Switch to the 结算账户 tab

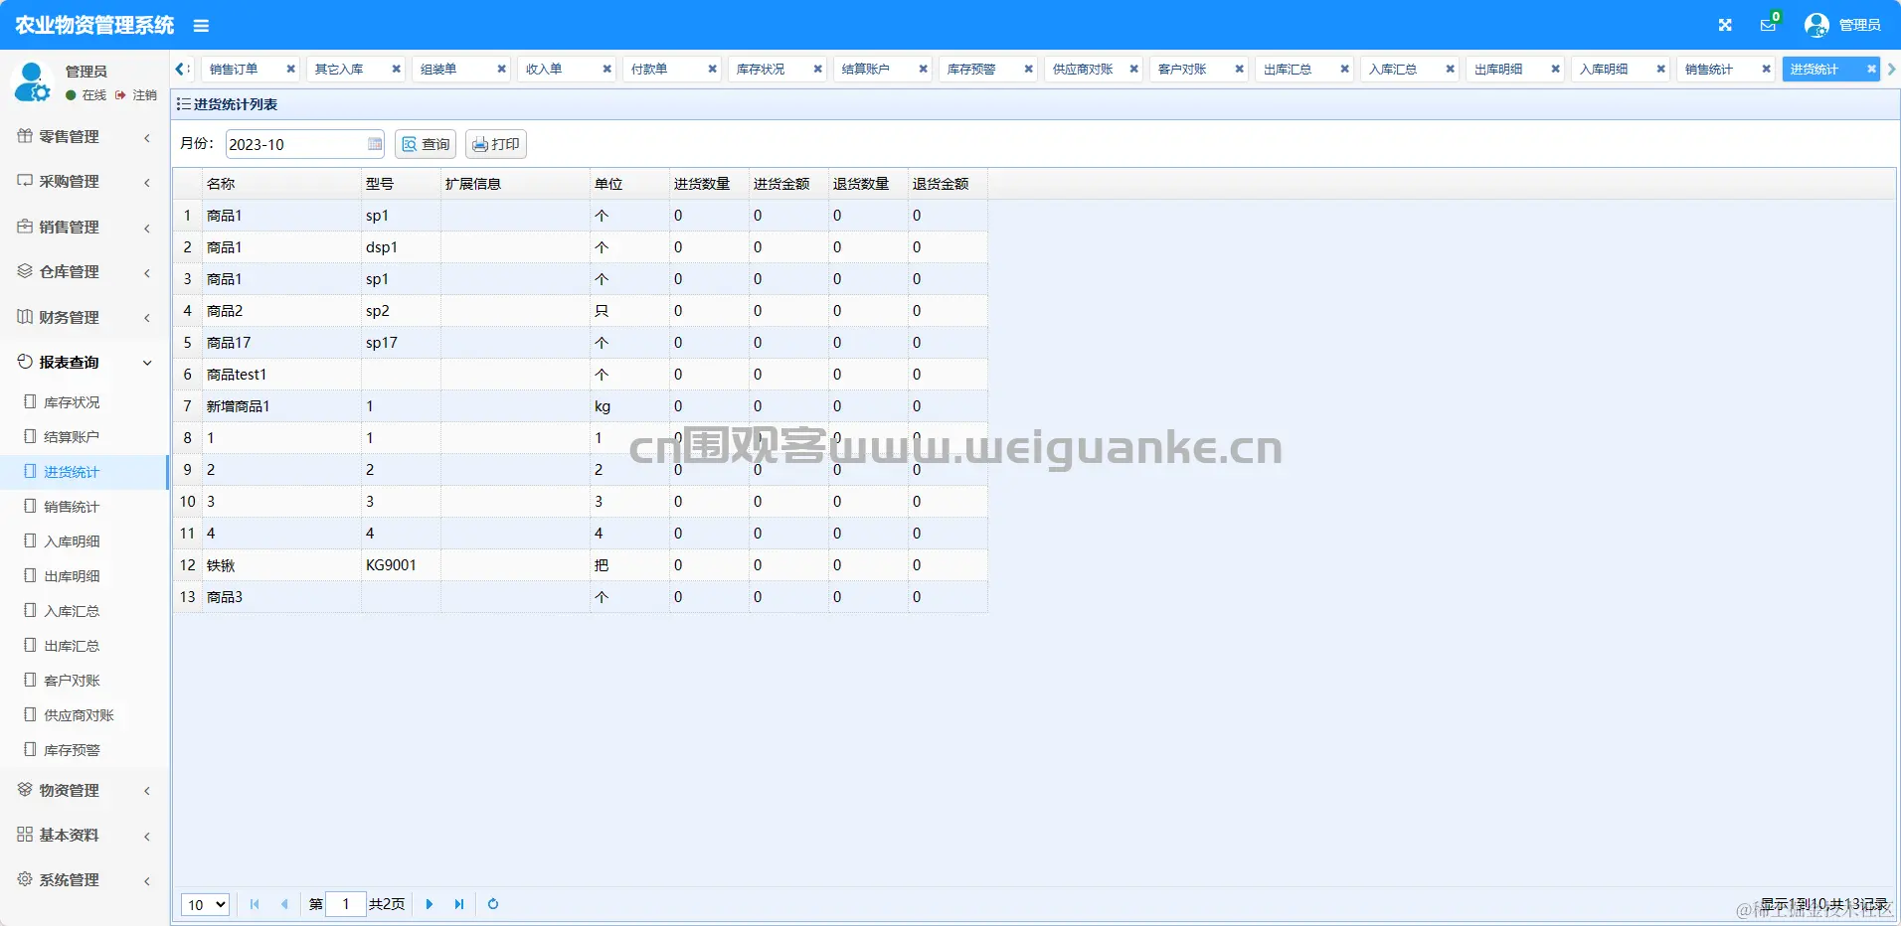866,69
